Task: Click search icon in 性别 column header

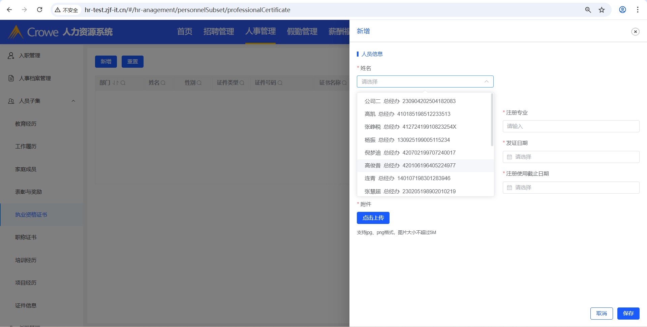Action: tap(199, 83)
